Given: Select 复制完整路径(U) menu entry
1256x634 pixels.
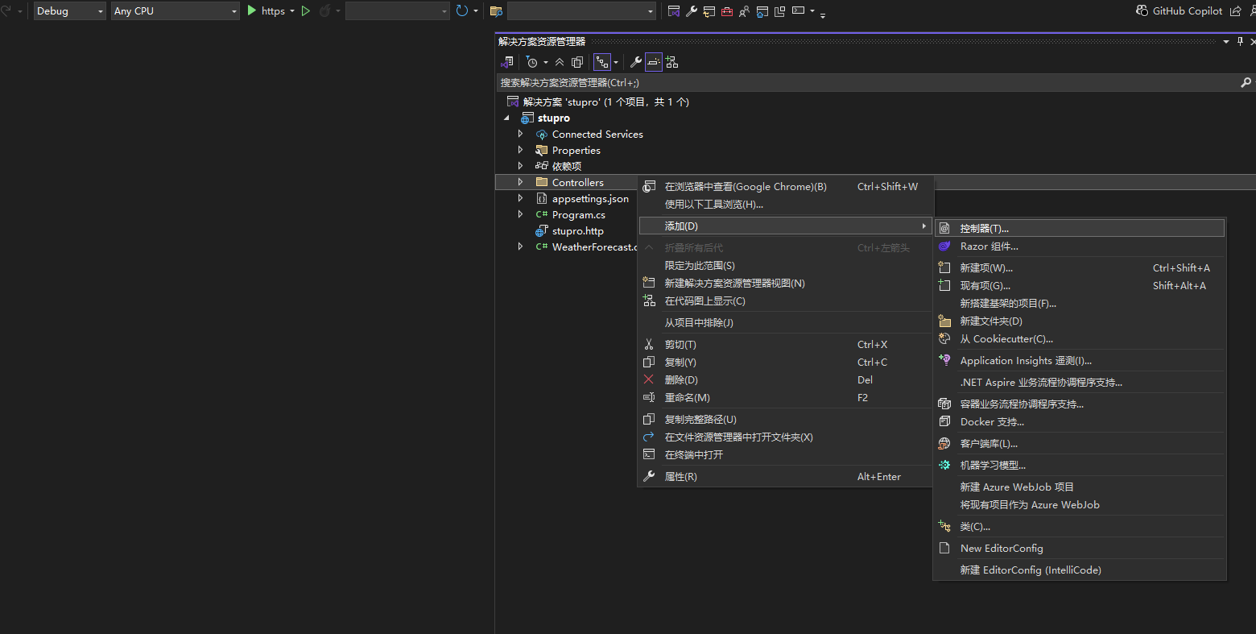Looking at the screenshot, I should [785, 420].
